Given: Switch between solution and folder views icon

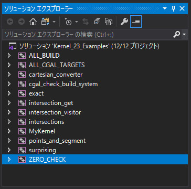Looking at the screenshot, I should pyautogui.click(x=45, y=22).
